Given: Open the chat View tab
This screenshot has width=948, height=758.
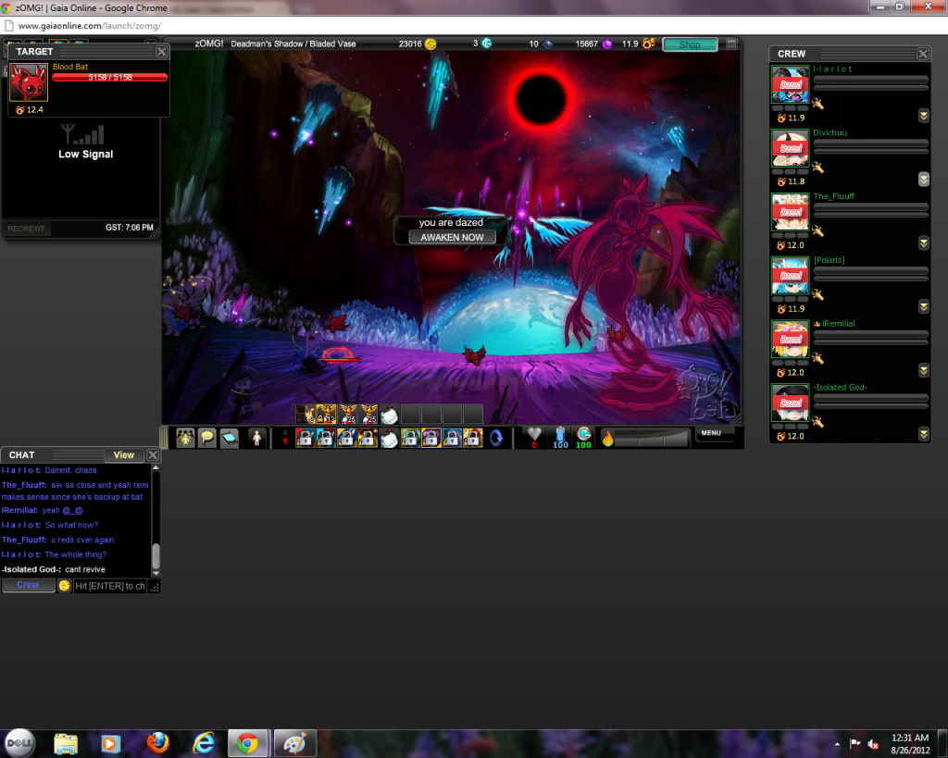Looking at the screenshot, I should click(x=124, y=455).
